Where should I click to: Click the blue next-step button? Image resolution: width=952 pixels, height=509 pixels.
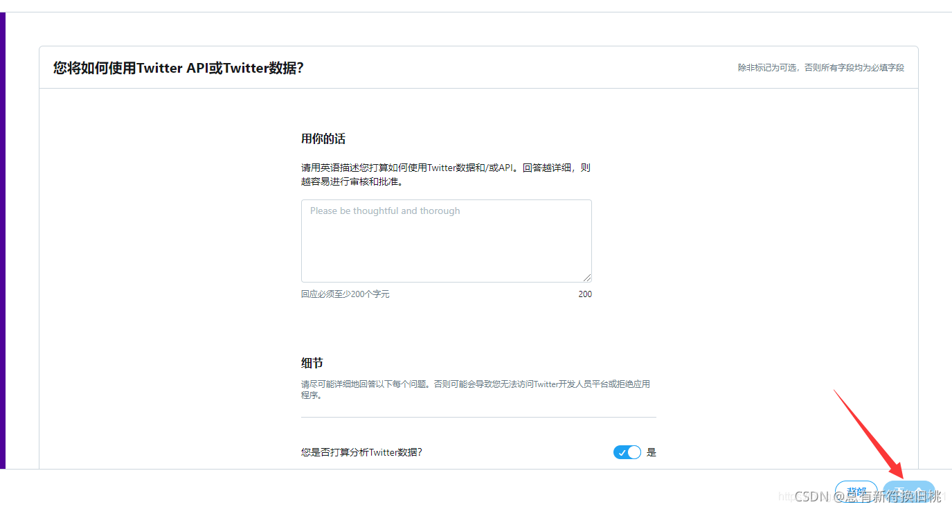click(908, 492)
